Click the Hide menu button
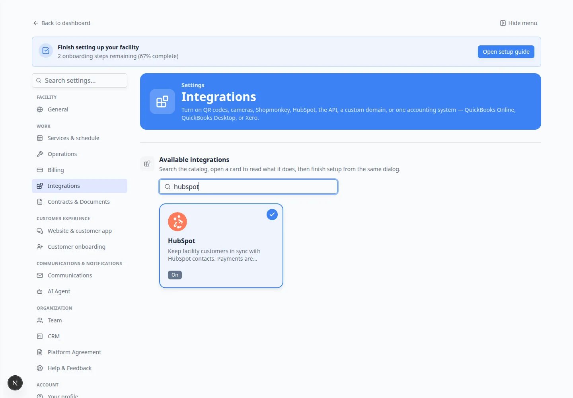Viewport: 573px width, 398px height. [518, 23]
